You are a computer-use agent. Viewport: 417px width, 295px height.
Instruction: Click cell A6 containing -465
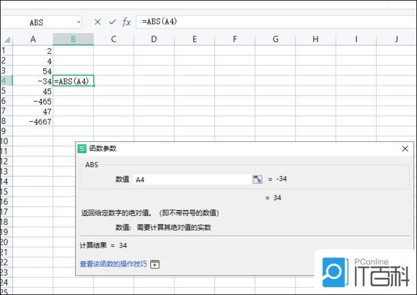coord(33,101)
